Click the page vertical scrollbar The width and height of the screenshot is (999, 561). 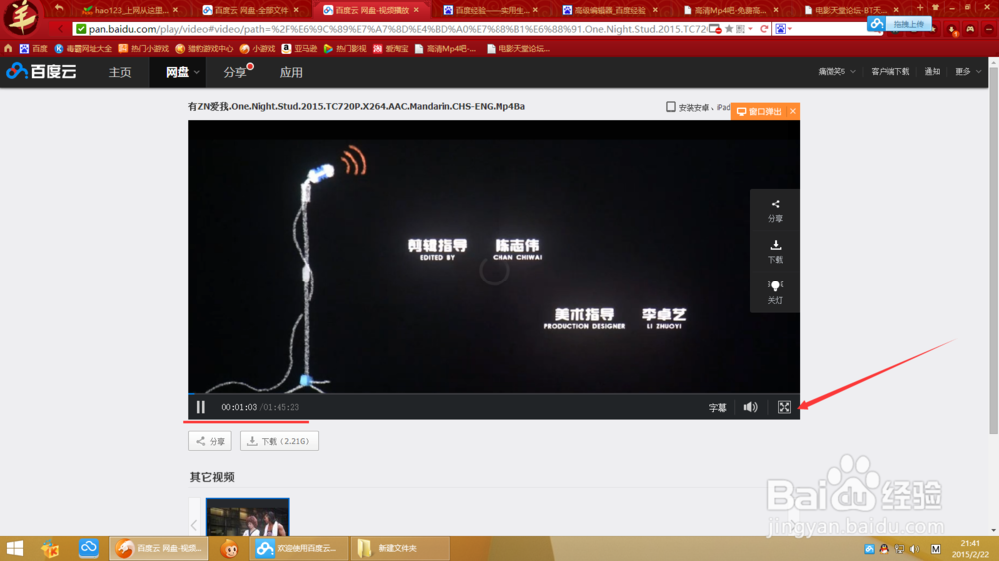(994, 249)
